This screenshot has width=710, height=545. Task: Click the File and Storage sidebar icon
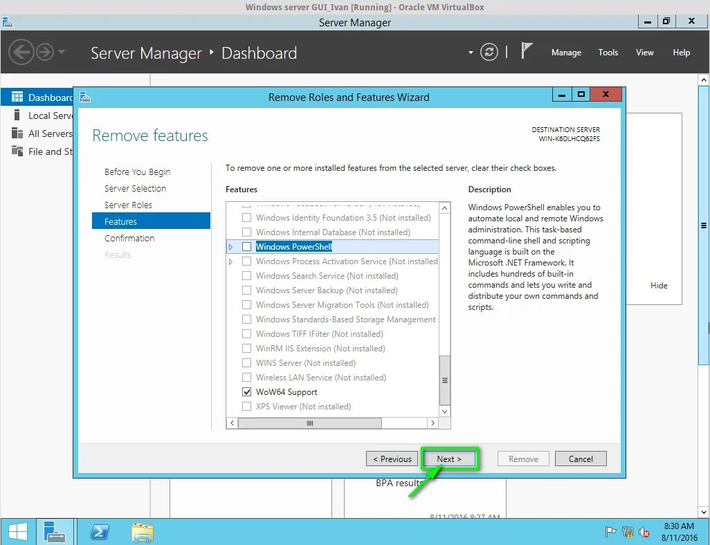[x=17, y=151]
